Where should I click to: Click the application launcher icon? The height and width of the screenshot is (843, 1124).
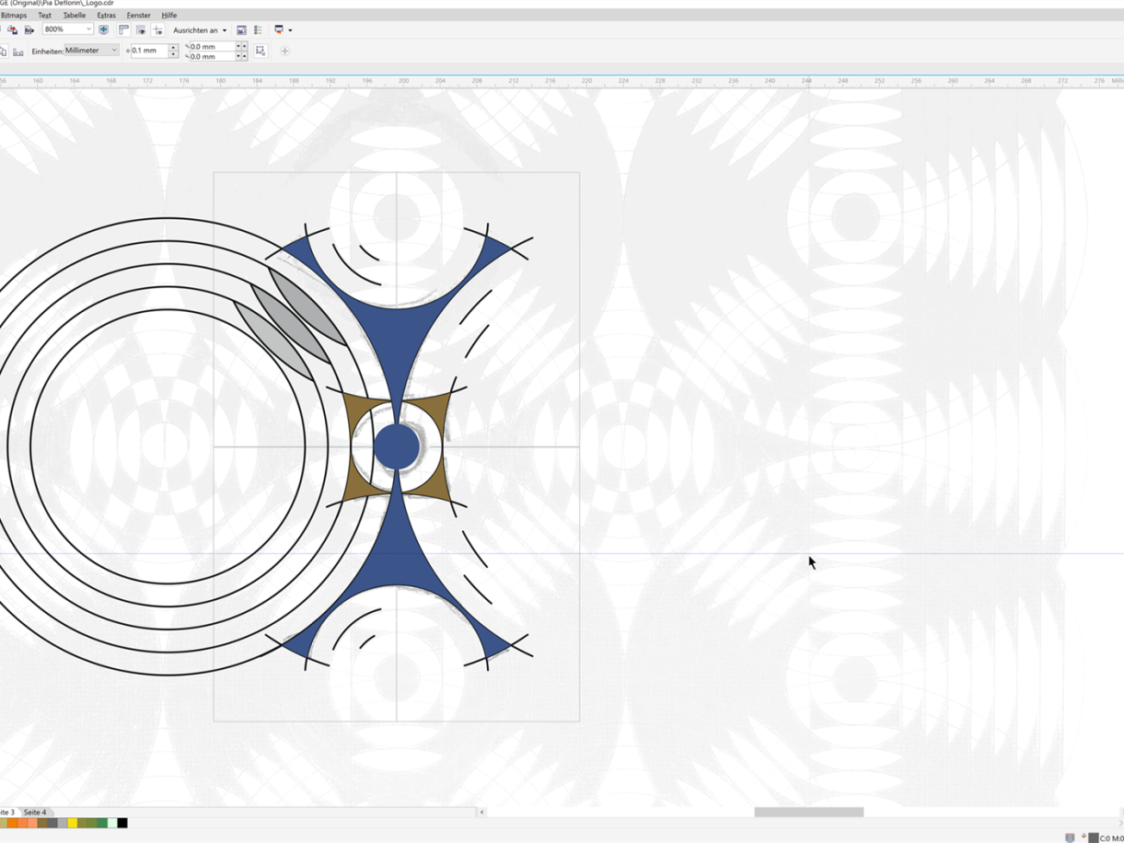click(x=280, y=29)
